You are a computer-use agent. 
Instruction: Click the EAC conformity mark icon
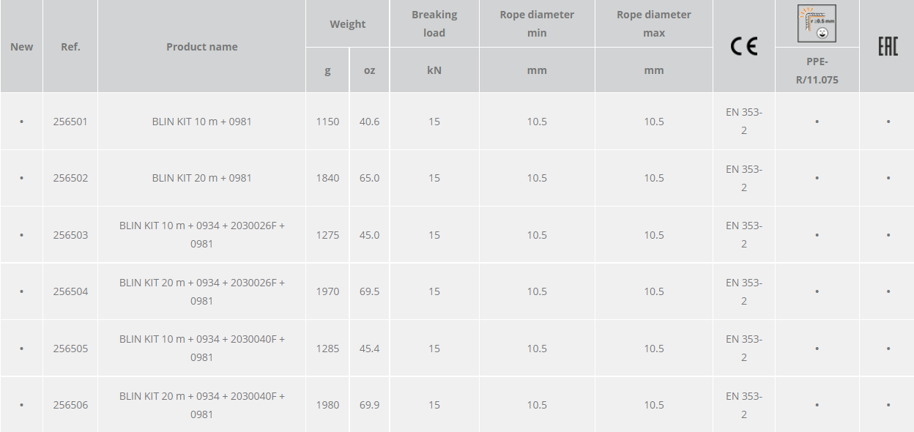click(887, 47)
